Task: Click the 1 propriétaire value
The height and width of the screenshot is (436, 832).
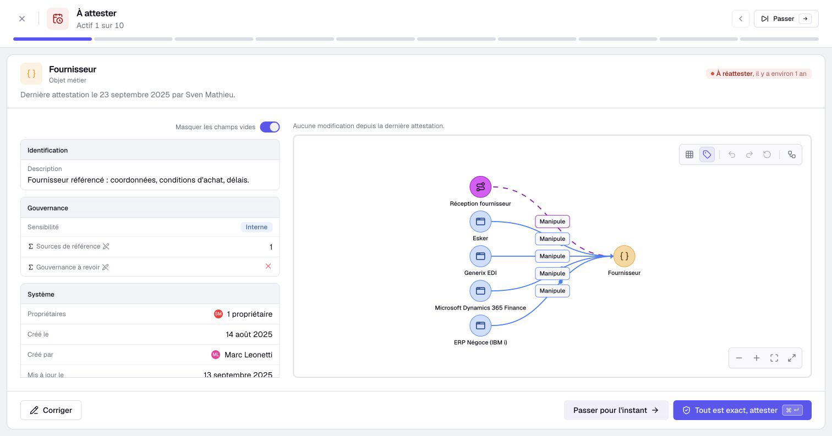Action: click(243, 314)
